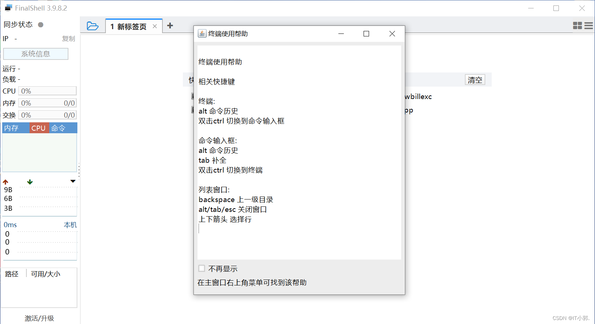The image size is (595, 324).
Task: Minimize the 终端使用帮助 dialog
Action: click(341, 33)
